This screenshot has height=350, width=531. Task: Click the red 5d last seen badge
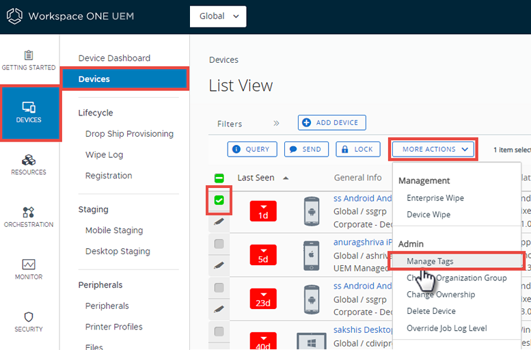pos(263,255)
